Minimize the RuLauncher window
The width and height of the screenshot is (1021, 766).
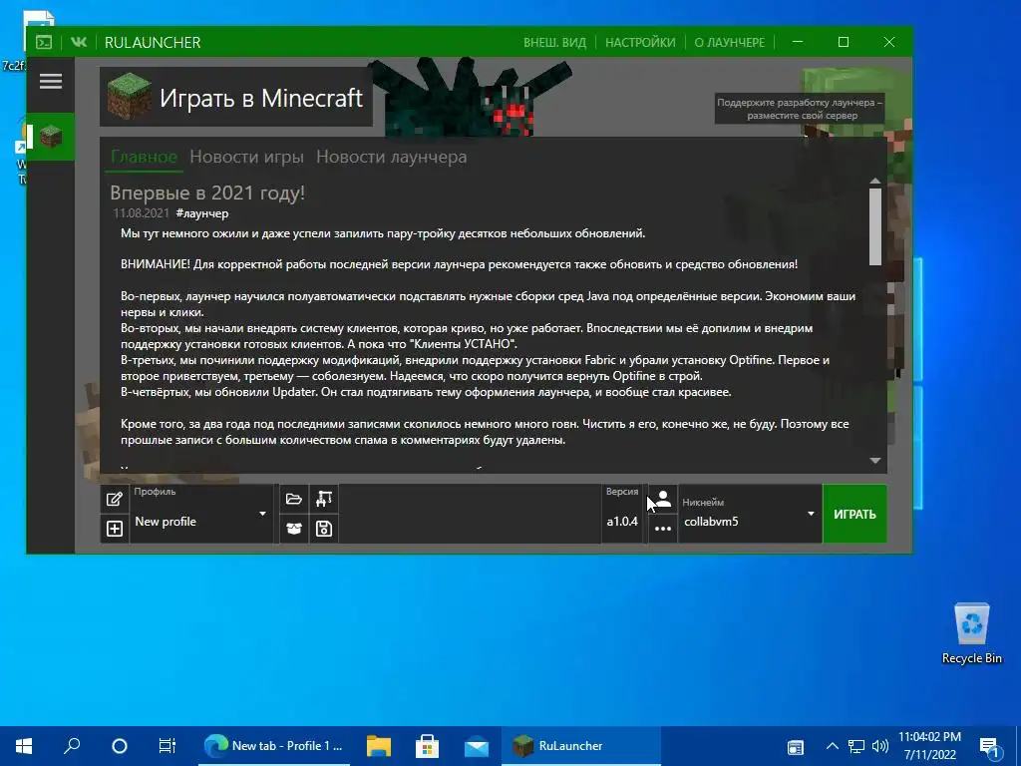click(798, 42)
